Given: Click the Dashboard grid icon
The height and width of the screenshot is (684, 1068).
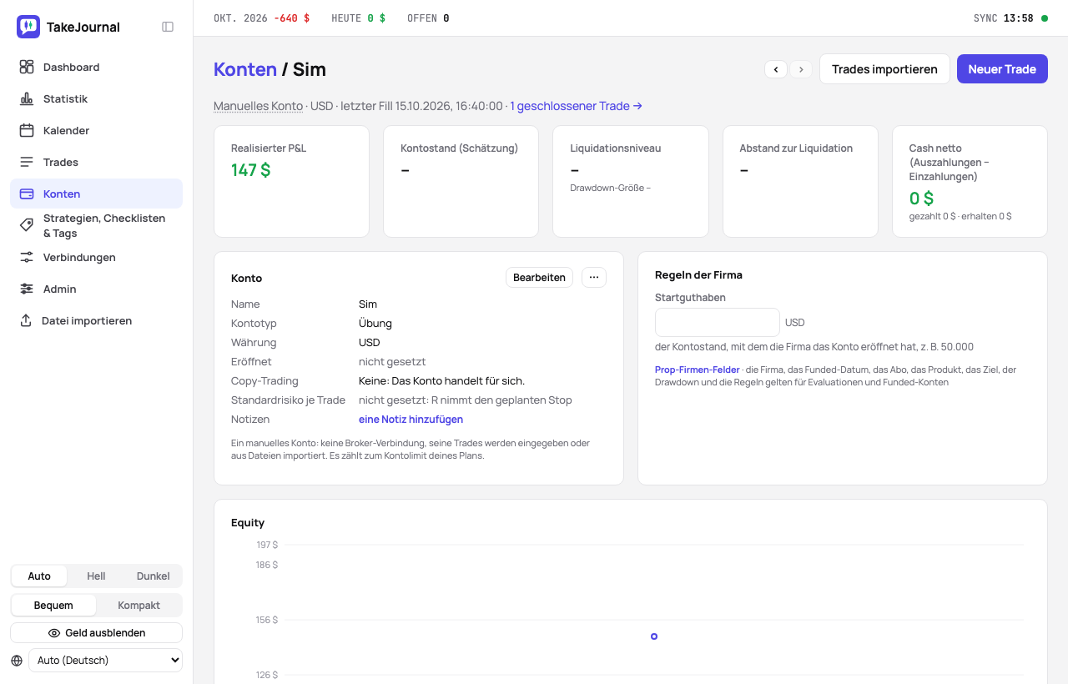Looking at the screenshot, I should point(27,67).
